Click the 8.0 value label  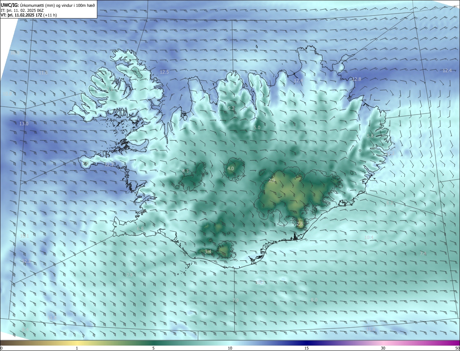[314, 300]
